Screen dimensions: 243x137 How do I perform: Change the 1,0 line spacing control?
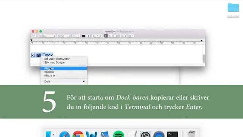tap(123, 36)
